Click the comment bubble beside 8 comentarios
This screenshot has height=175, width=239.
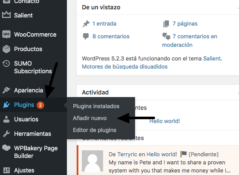[x=86, y=37]
